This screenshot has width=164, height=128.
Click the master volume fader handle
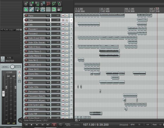[x=3, y=94]
